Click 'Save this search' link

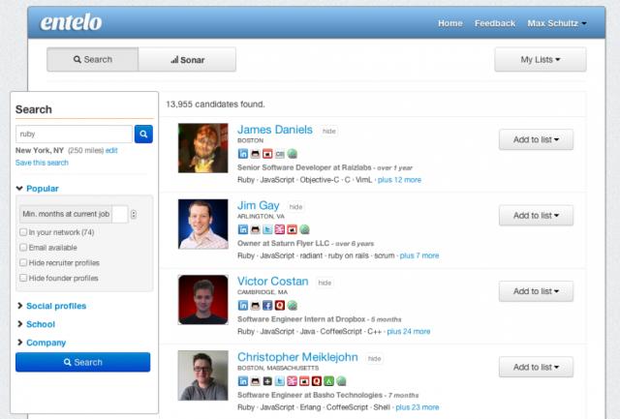(x=42, y=163)
